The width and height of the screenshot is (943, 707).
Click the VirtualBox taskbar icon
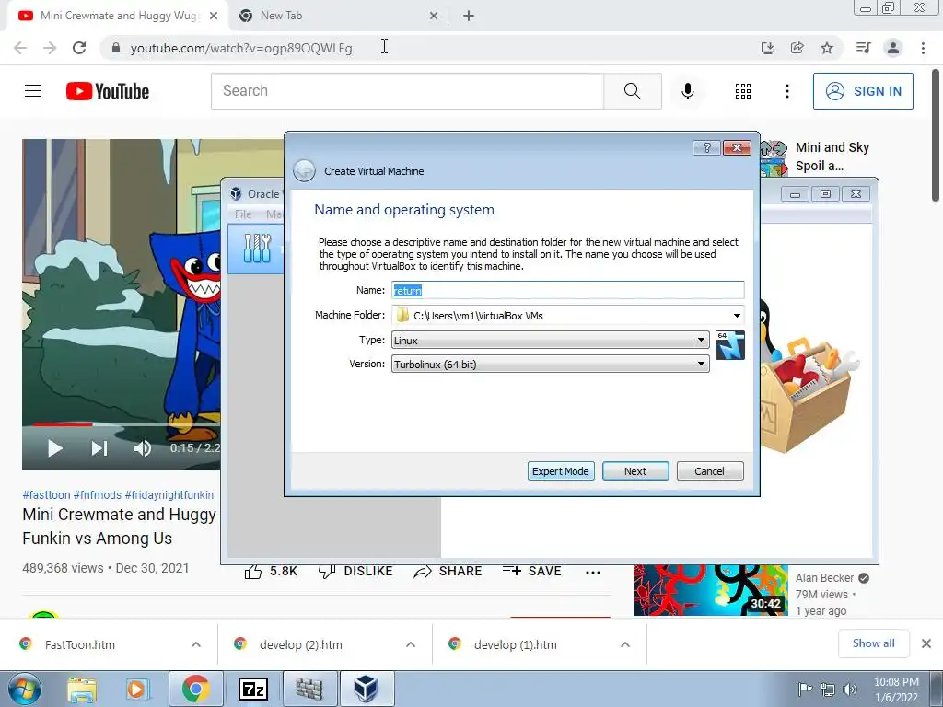(367, 689)
